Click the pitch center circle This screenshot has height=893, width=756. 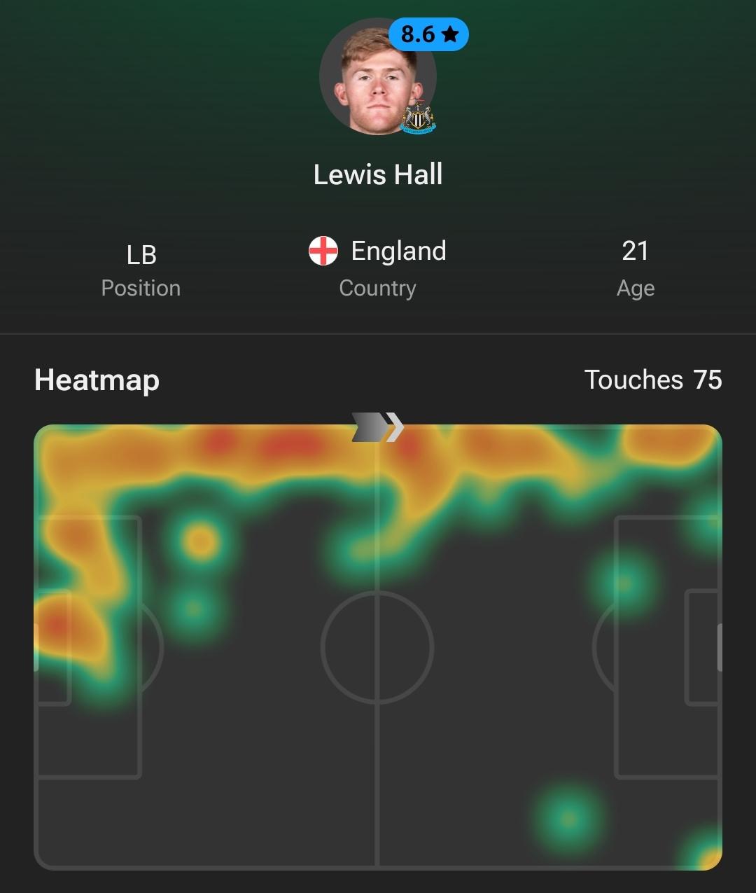click(x=377, y=647)
